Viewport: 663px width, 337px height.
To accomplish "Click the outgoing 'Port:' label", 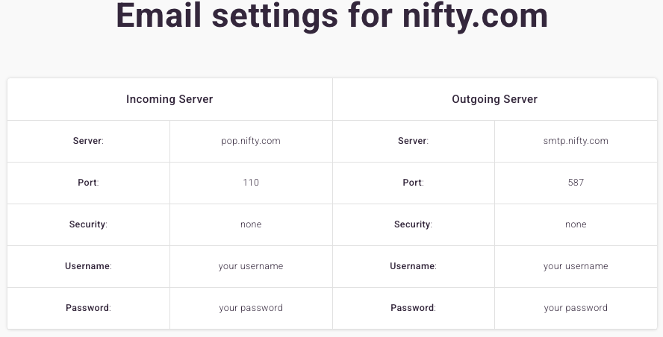I will [x=413, y=183].
